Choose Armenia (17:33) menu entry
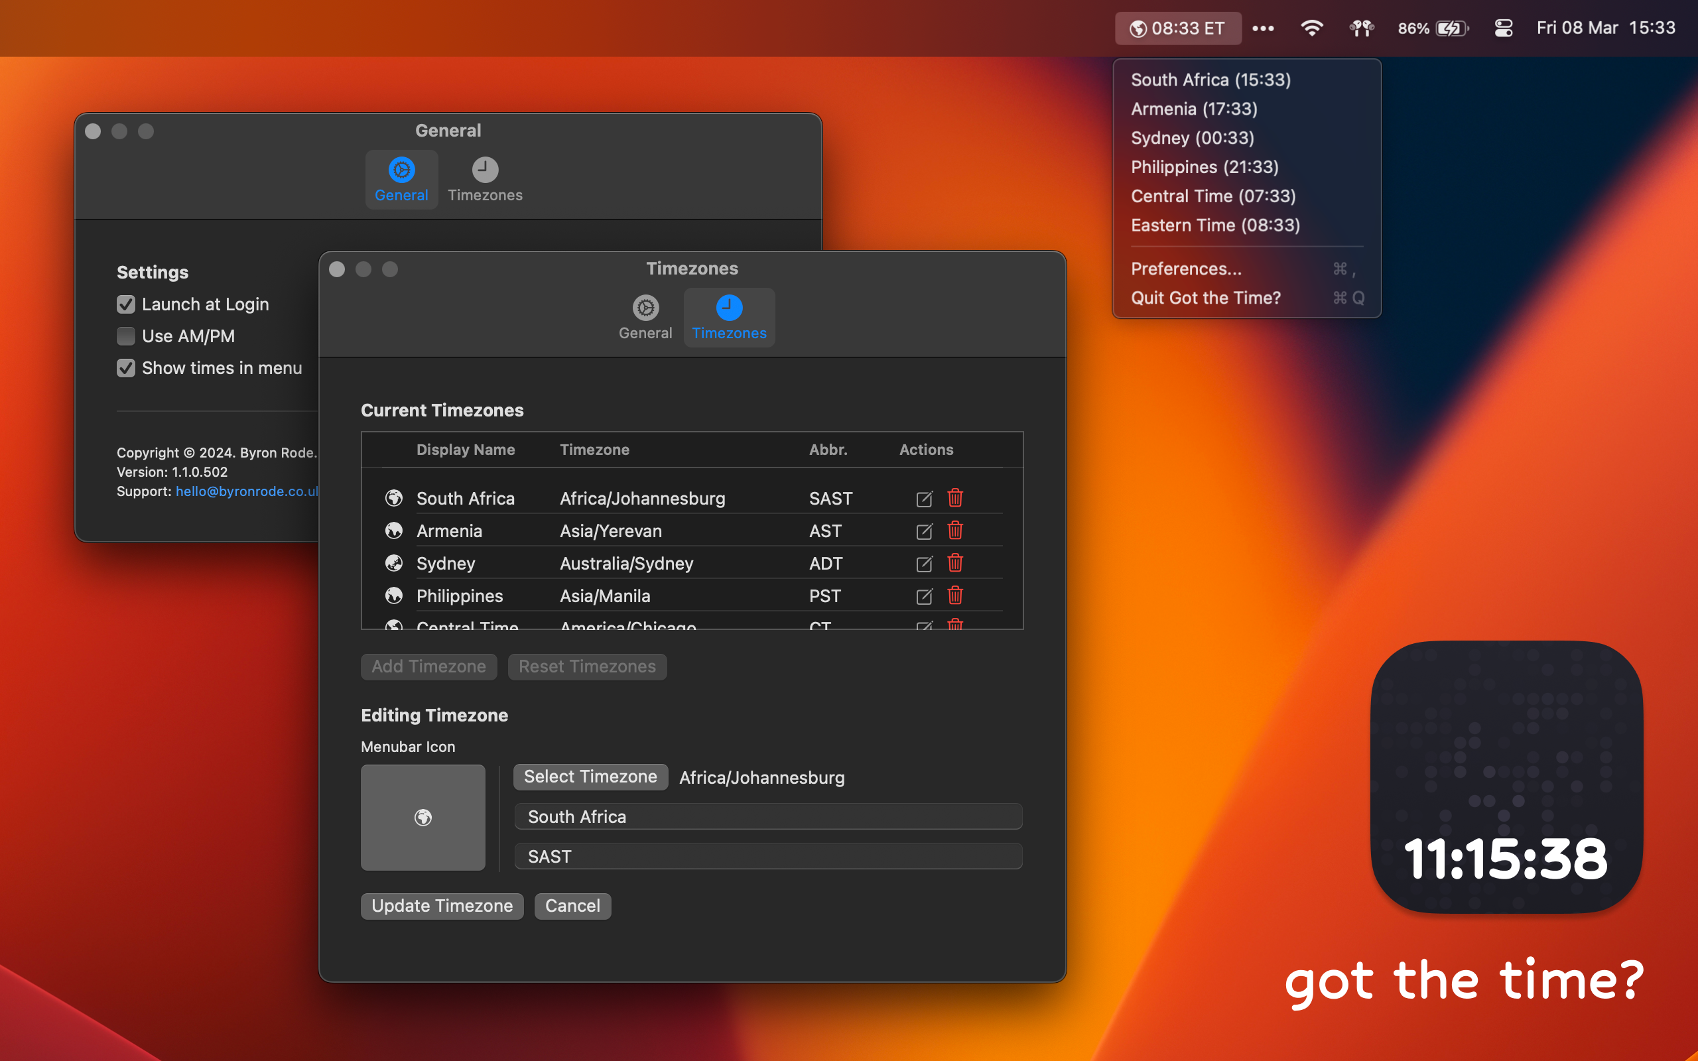The height and width of the screenshot is (1061, 1698). (x=1247, y=109)
